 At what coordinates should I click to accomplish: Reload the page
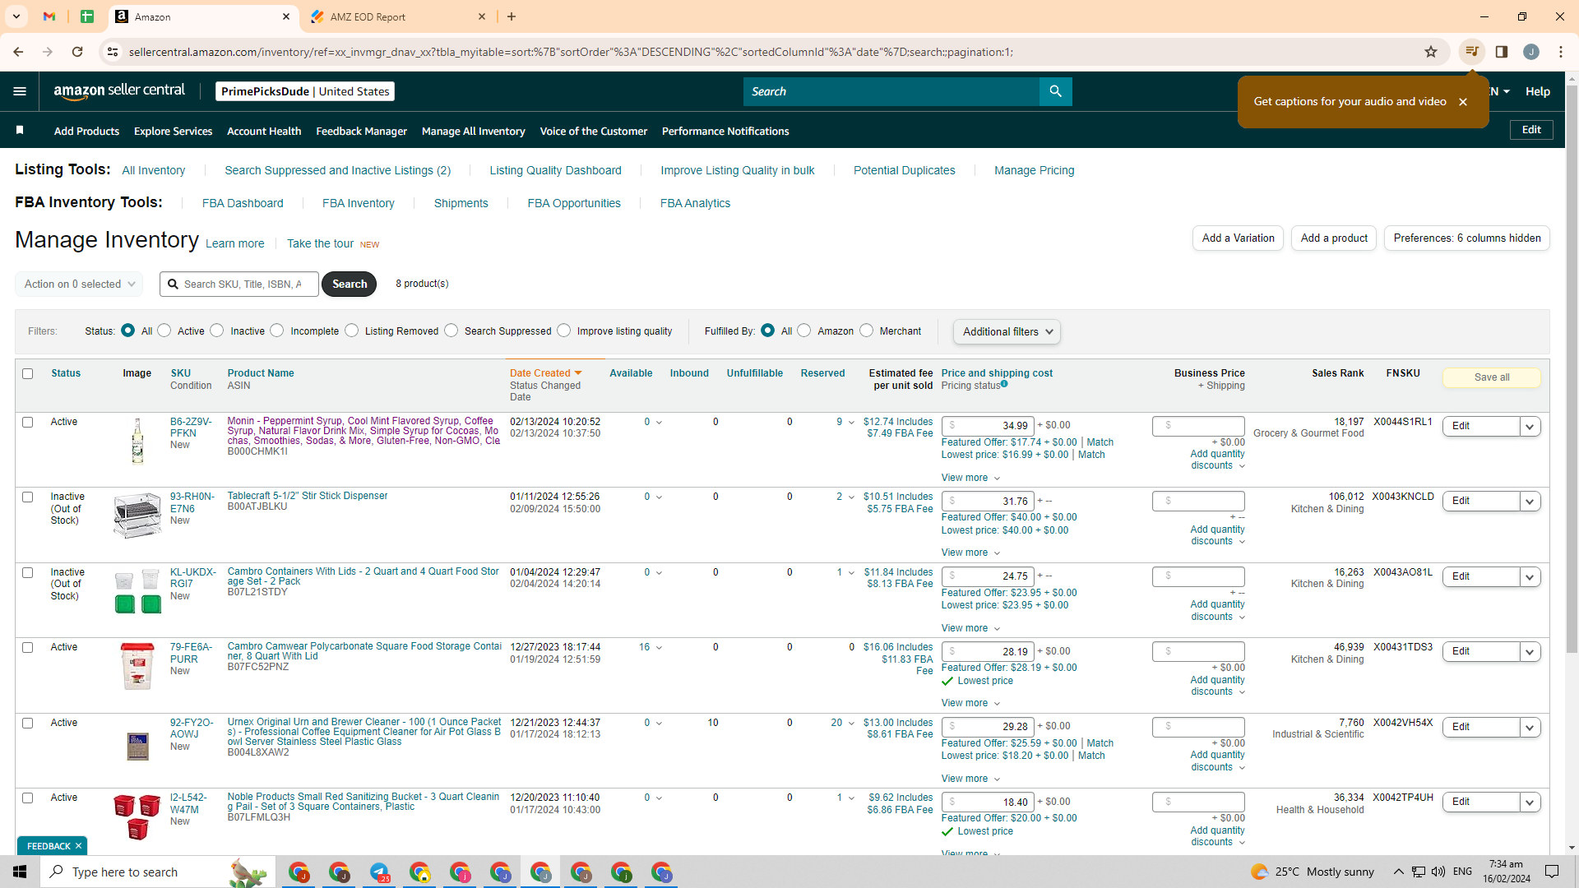coord(77,52)
